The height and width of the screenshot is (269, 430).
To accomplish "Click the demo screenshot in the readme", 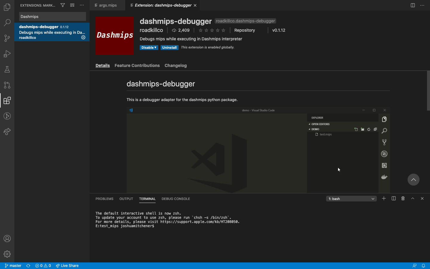I will coord(258,150).
